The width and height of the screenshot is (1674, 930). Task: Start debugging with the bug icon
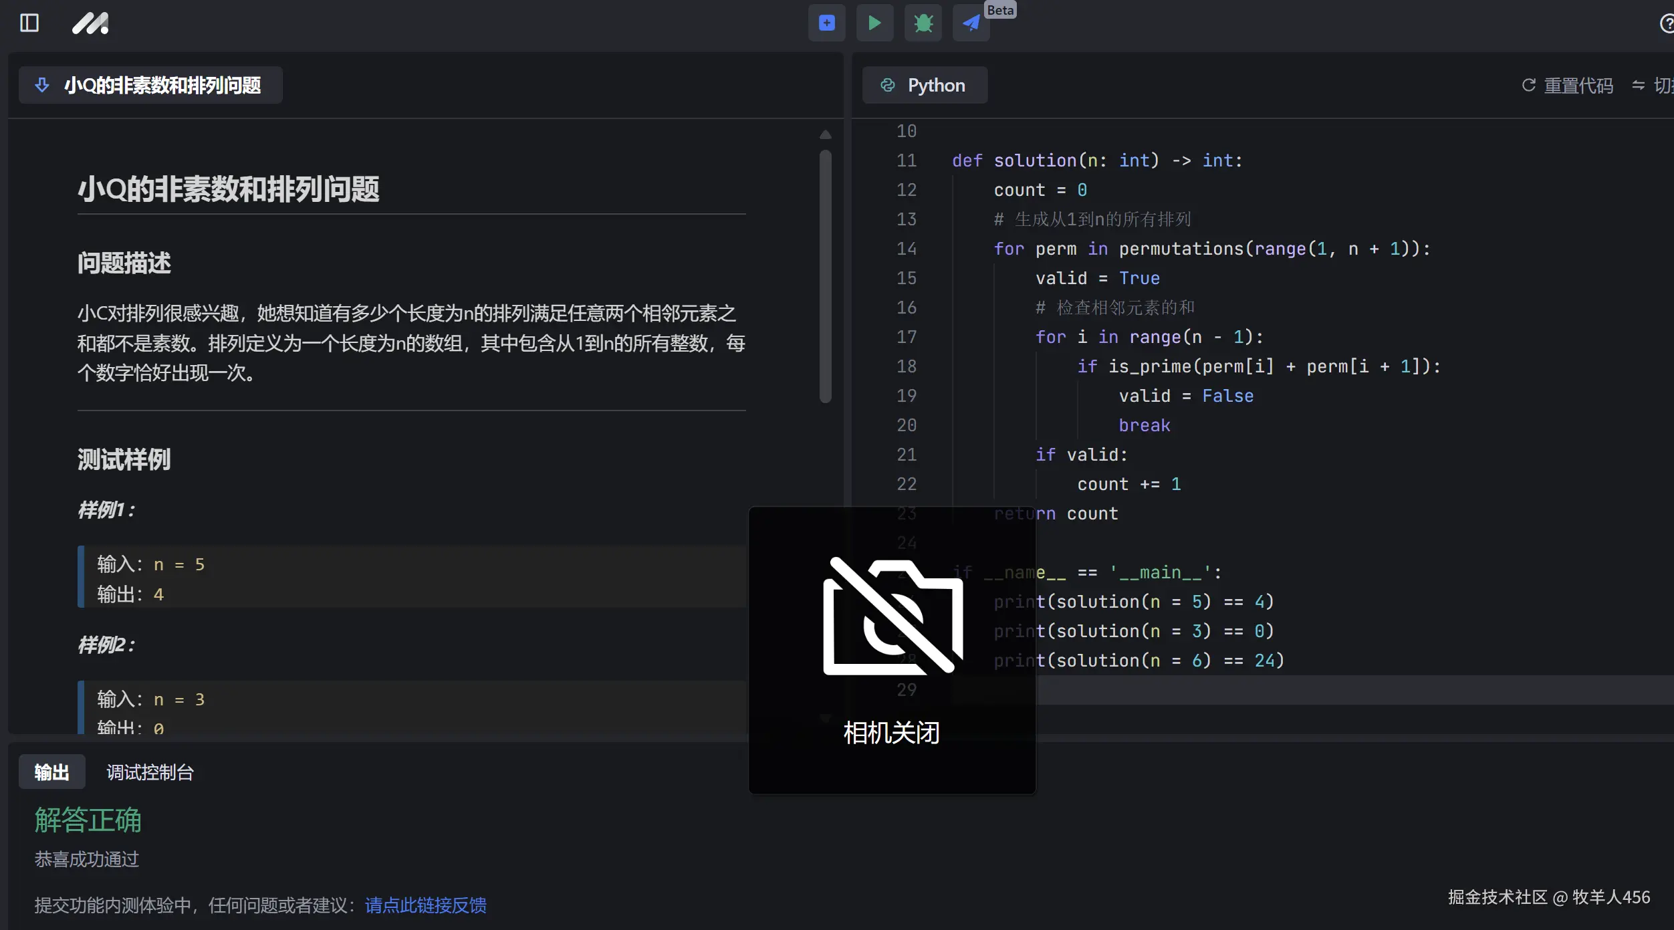coord(923,23)
